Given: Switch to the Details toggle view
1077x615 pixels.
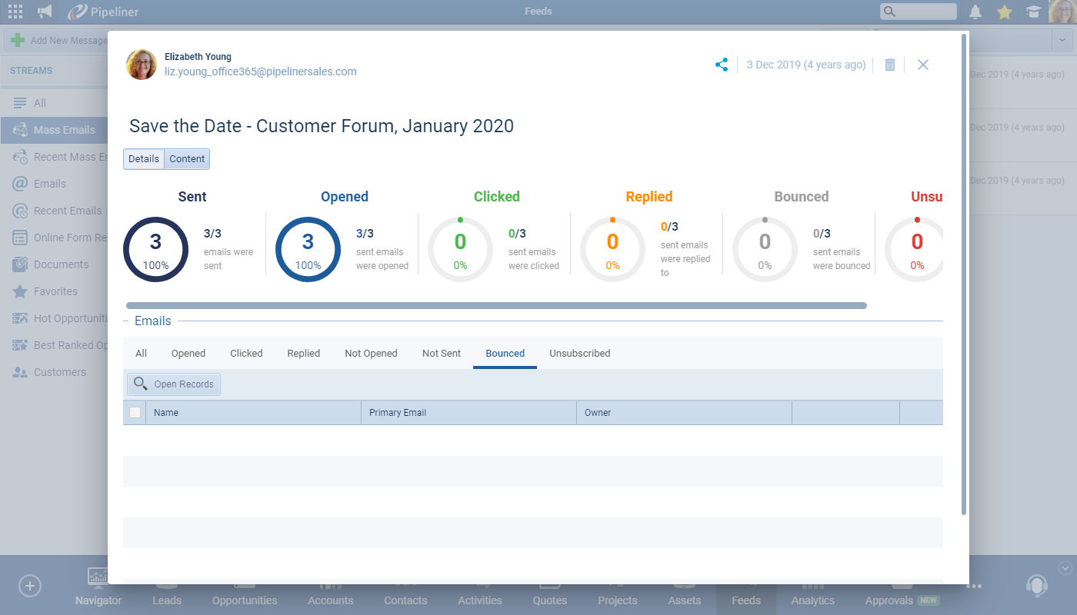Looking at the screenshot, I should tap(144, 159).
